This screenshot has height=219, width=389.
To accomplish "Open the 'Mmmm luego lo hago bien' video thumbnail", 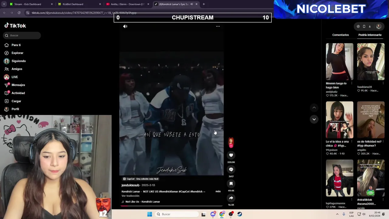I will click(x=339, y=62).
